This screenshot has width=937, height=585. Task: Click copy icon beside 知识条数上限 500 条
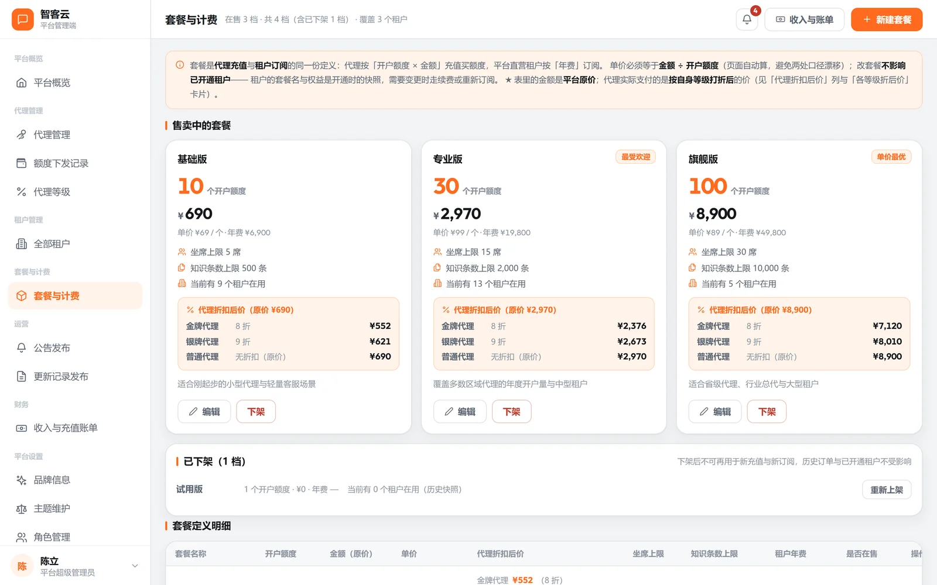tap(182, 268)
